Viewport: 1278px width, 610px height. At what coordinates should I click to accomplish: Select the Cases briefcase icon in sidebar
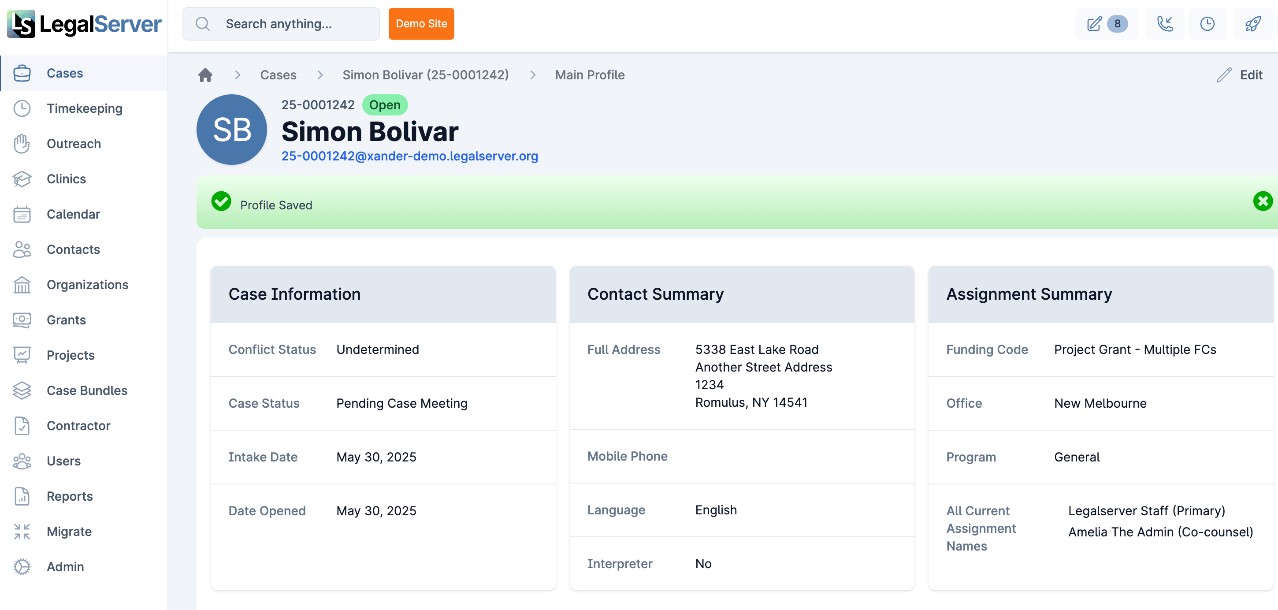(x=22, y=72)
